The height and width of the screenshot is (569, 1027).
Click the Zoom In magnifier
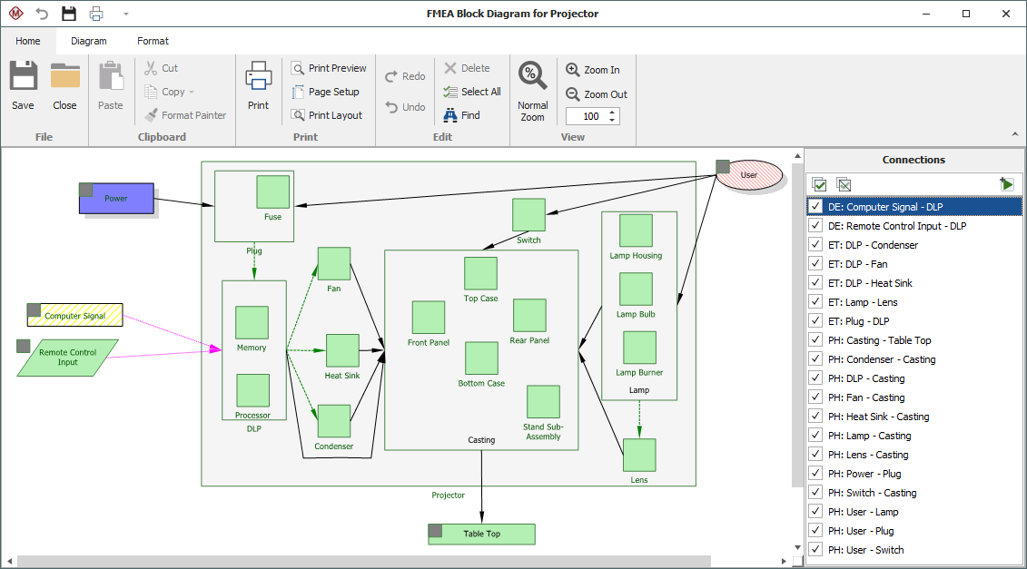[573, 70]
